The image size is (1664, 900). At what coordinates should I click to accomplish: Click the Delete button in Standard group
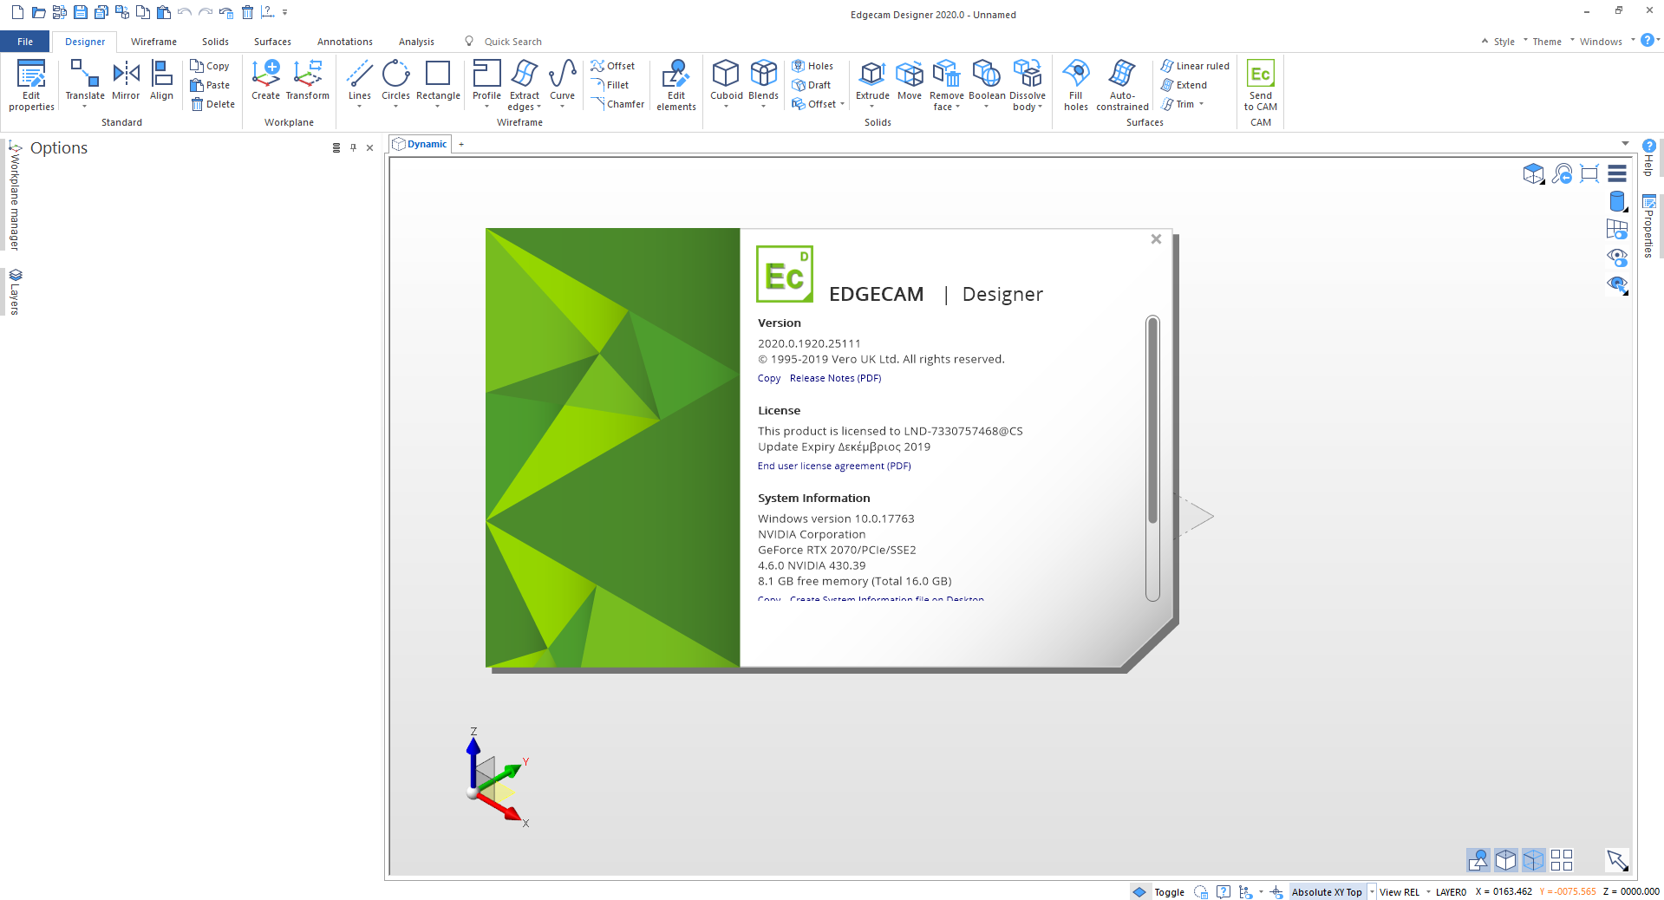pos(212,104)
